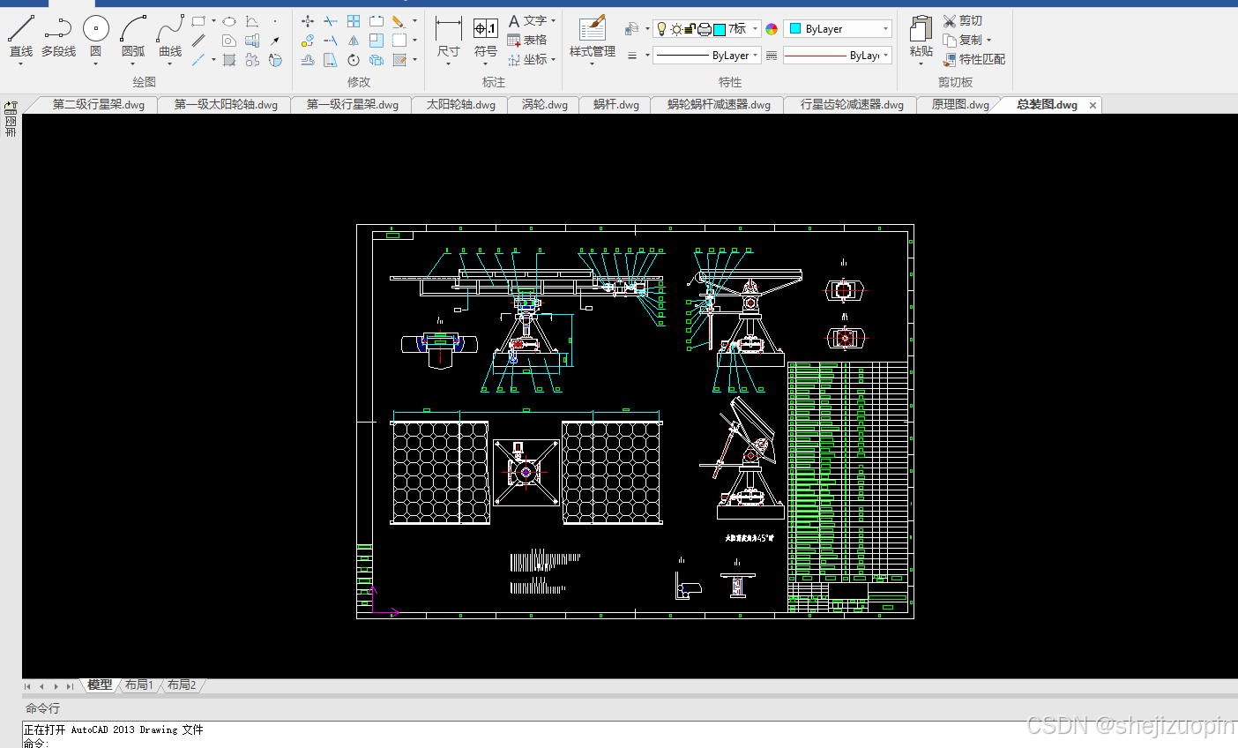
Task: Open the 布局2 layout tab
Action: click(x=182, y=684)
